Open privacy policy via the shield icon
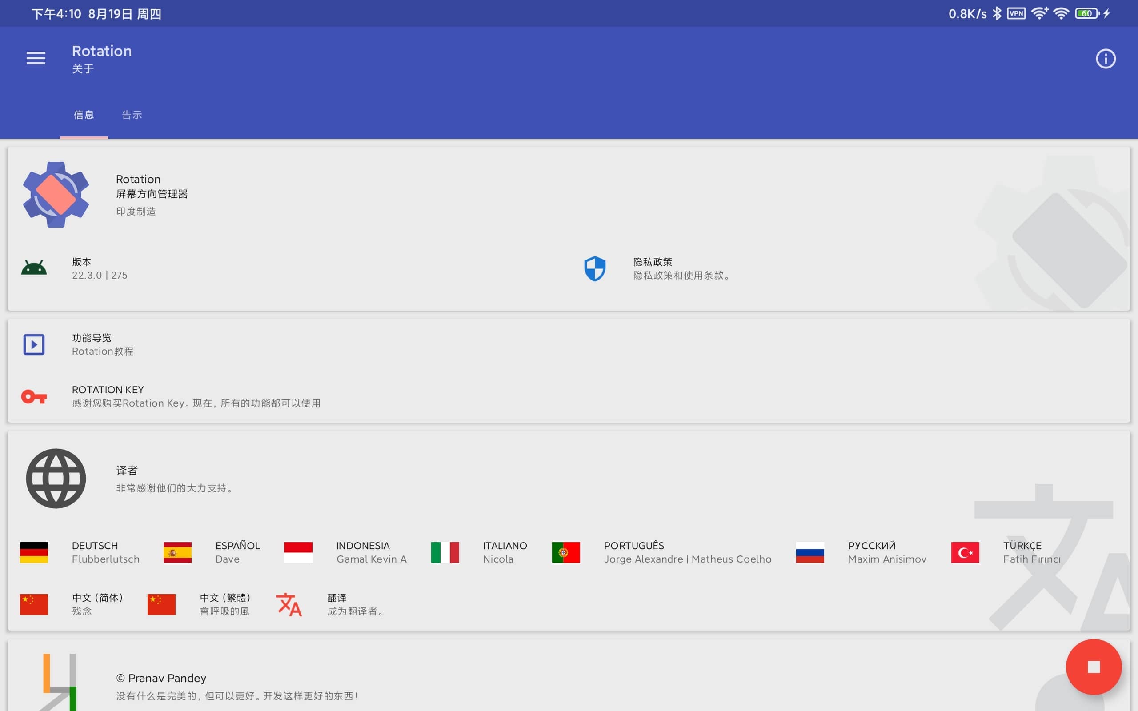The height and width of the screenshot is (711, 1138). click(595, 268)
